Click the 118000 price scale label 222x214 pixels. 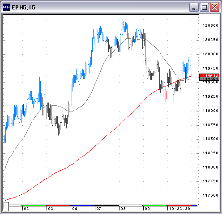(x=210, y=167)
